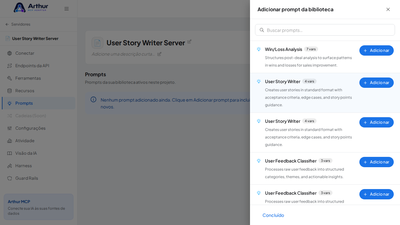
Task: Click the wrench icon beside Ferramentas
Action: point(9,78)
